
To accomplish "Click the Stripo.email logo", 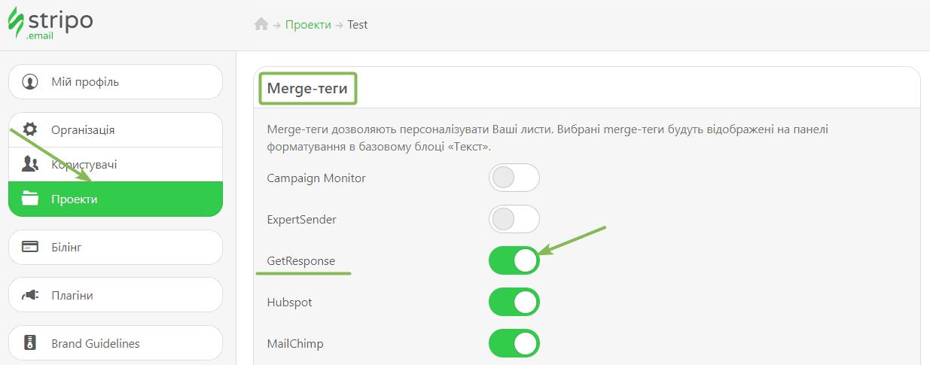I will 50,23.
